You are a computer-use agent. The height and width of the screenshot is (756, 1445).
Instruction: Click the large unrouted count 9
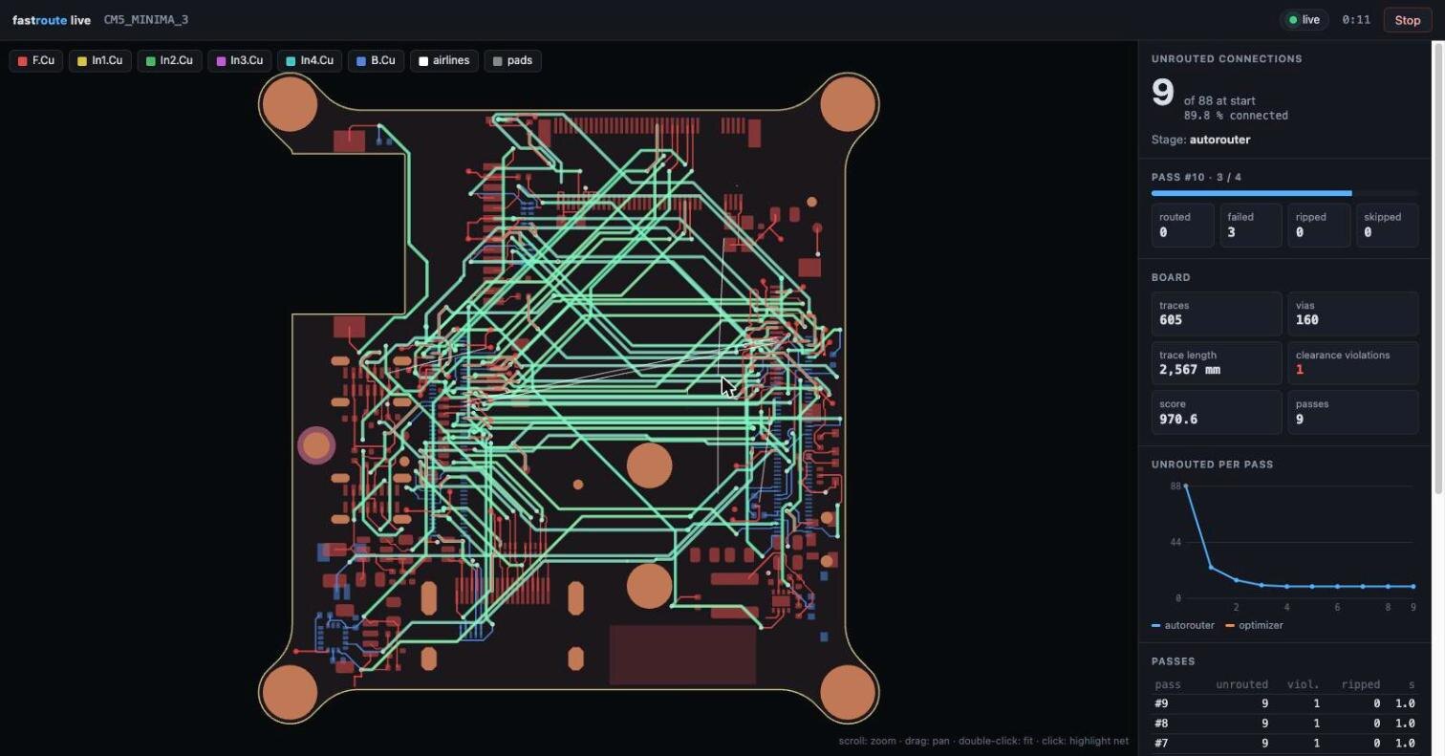[1162, 93]
